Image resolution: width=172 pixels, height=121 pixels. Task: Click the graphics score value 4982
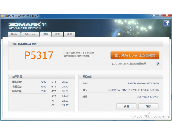[44, 82]
